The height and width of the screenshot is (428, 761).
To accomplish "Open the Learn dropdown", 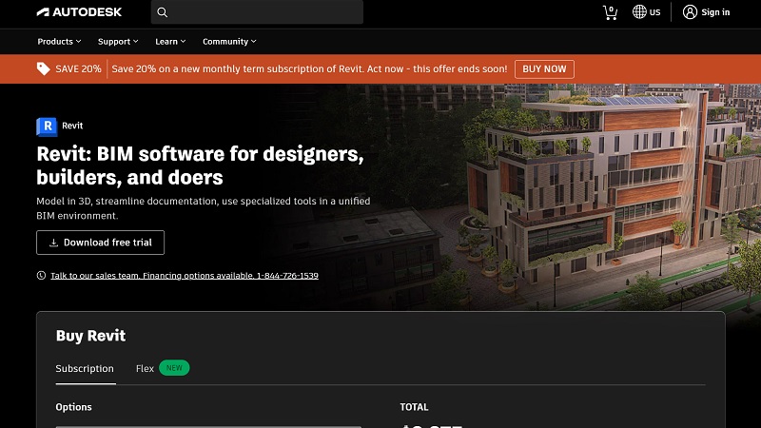I will [170, 42].
